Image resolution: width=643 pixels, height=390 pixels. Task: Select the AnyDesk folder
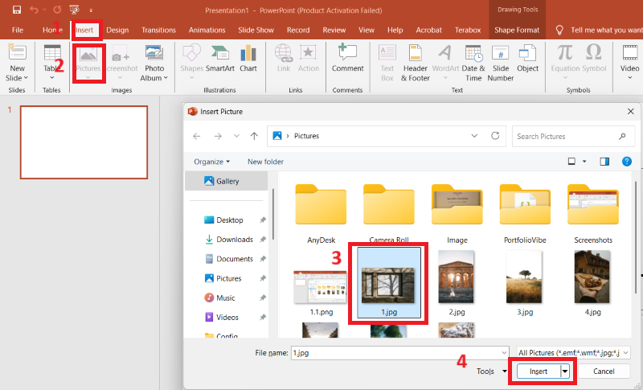321,214
